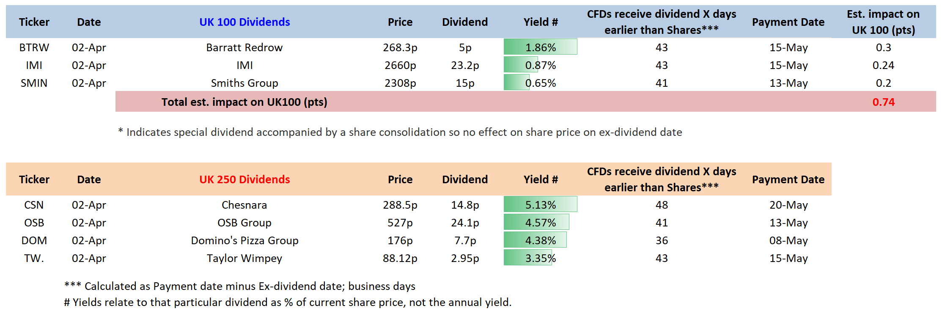This screenshot has height=317, width=942.
Task: Select the IMI dividend 23.2p cell
Action: point(465,65)
